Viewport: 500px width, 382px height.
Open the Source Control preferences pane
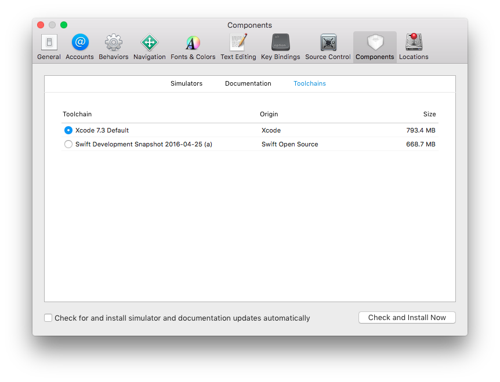pyautogui.click(x=328, y=46)
